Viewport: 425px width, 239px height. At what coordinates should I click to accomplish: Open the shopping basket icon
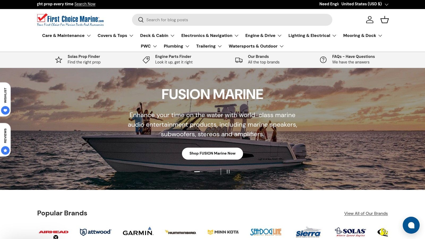click(x=384, y=20)
